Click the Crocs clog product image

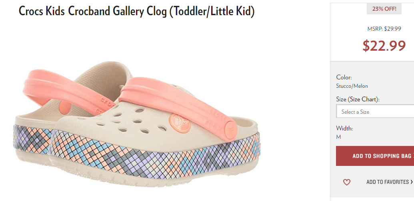pyautogui.click(x=137, y=123)
